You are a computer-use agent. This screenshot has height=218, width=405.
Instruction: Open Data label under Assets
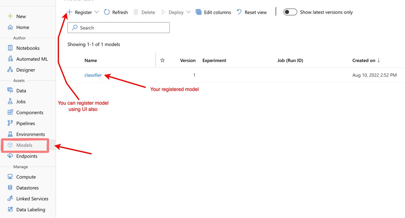coord(21,90)
